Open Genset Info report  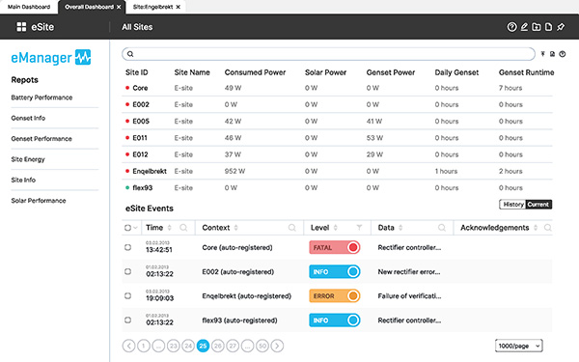click(28, 118)
